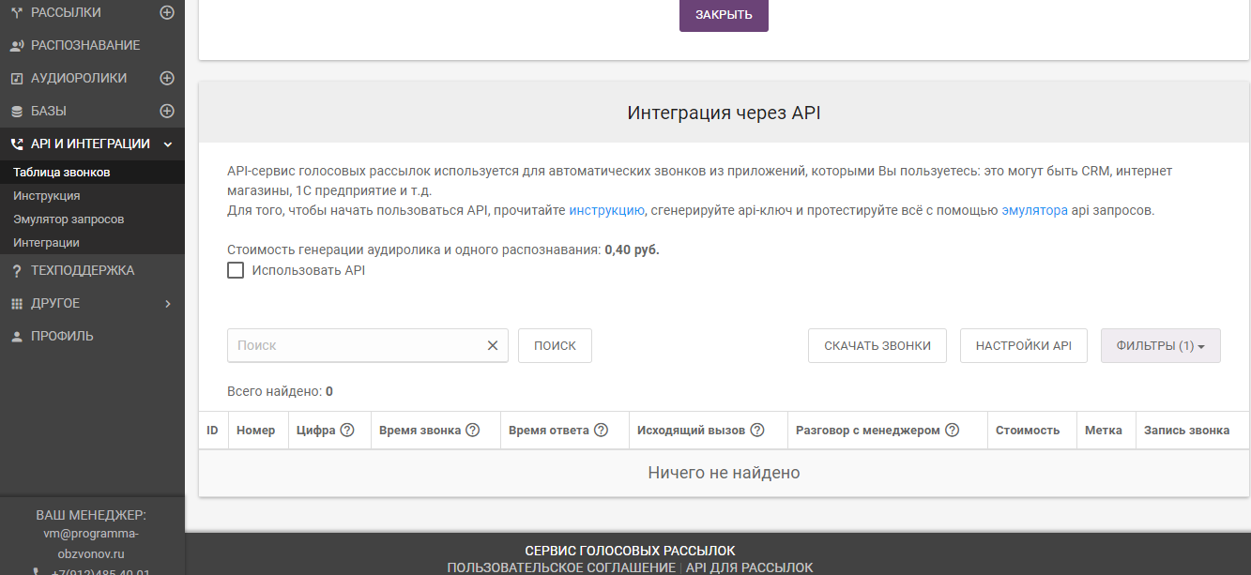Image resolution: width=1251 pixels, height=575 pixels.
Task: Click the plus icon next to РАССЫЛКИ
Action: click(x=167, y=12)
